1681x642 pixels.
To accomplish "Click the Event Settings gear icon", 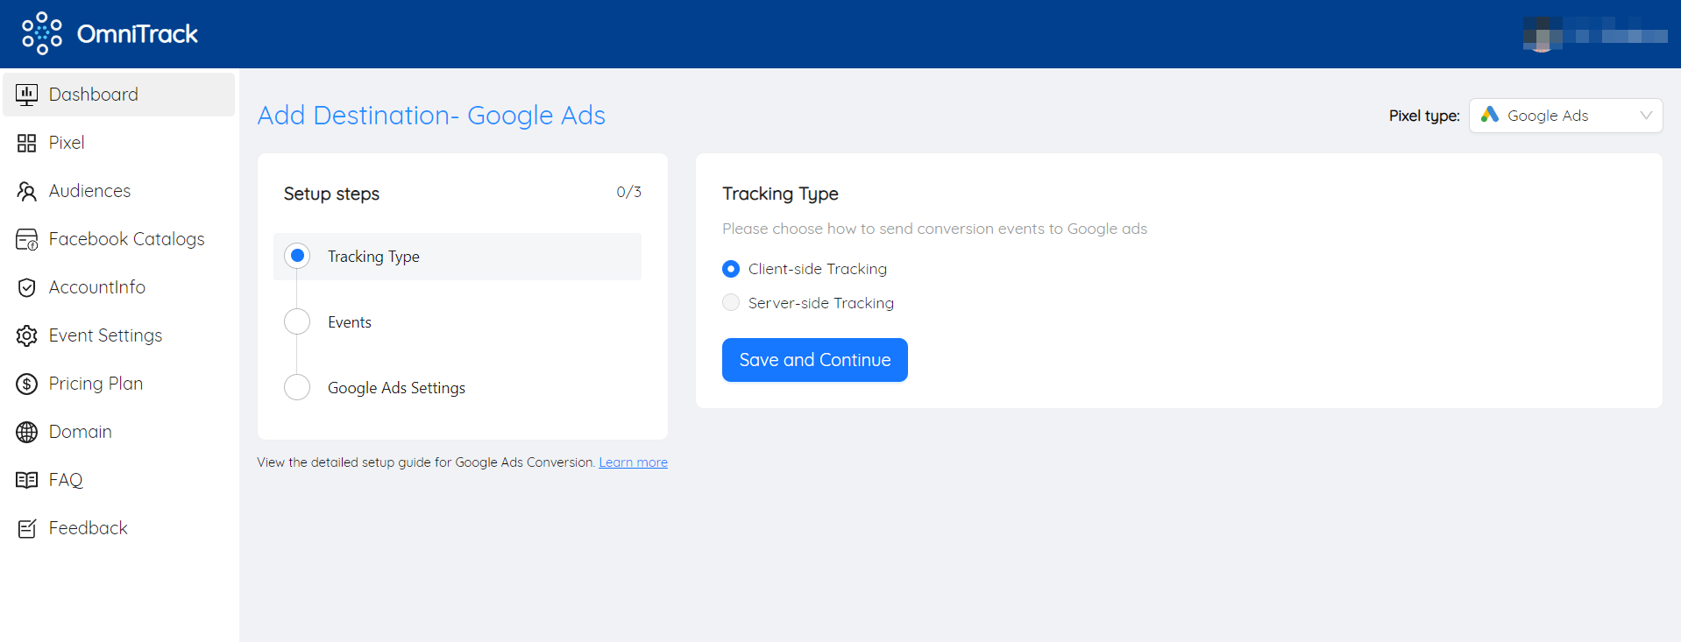I will click(27, 335).
